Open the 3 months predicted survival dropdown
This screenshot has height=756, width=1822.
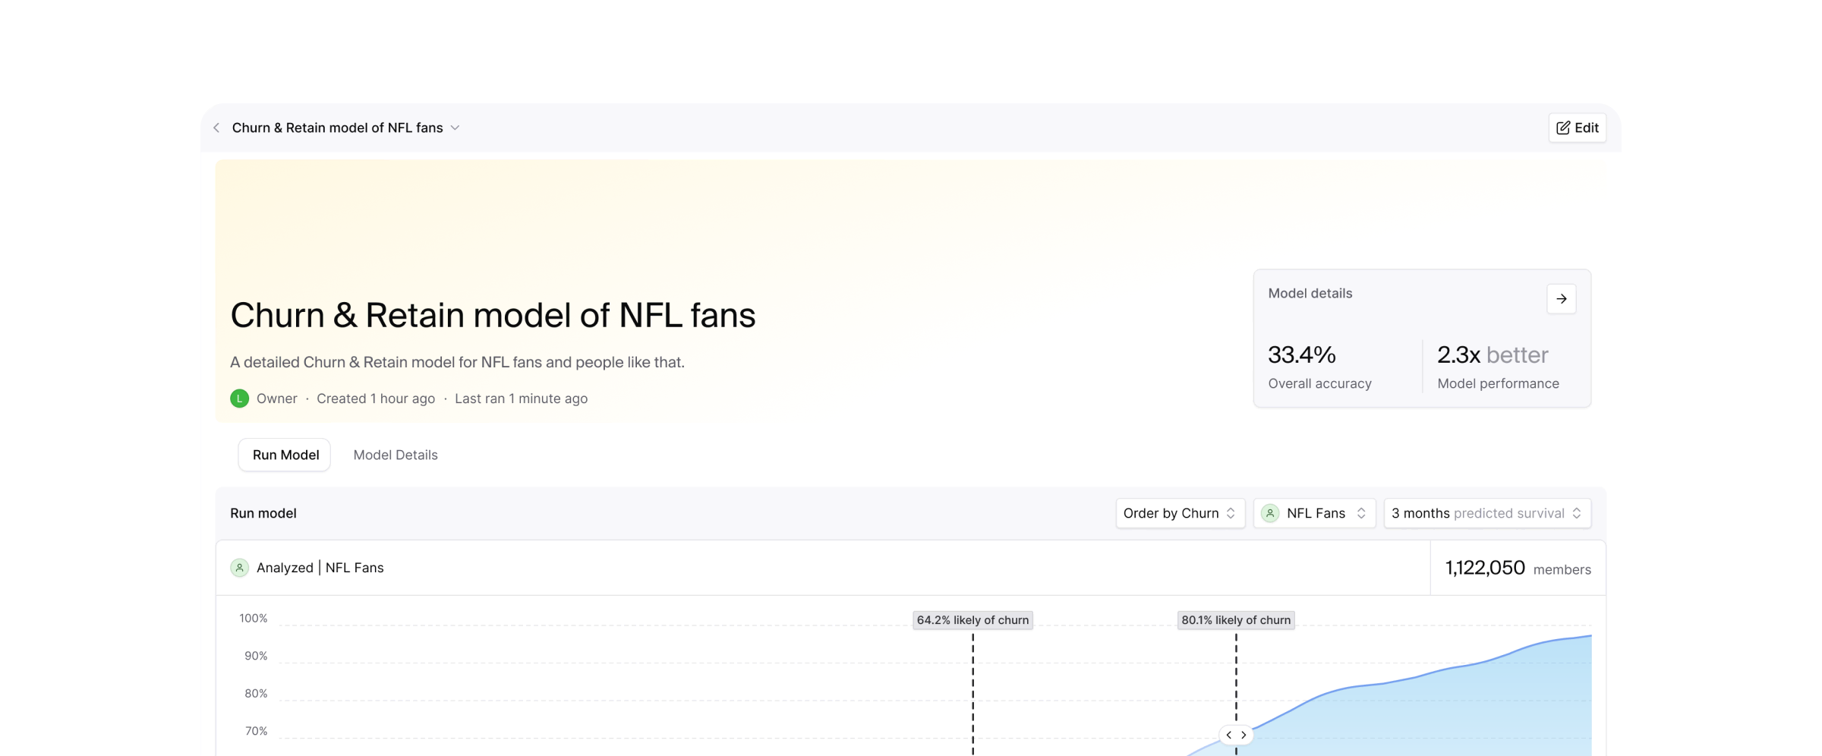(x=1487, y=513)
